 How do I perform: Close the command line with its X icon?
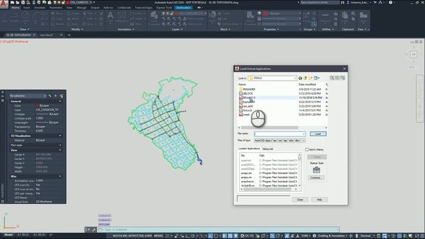click(x=88, y=230)
